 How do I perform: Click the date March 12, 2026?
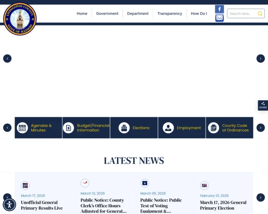tap(92, 193)
